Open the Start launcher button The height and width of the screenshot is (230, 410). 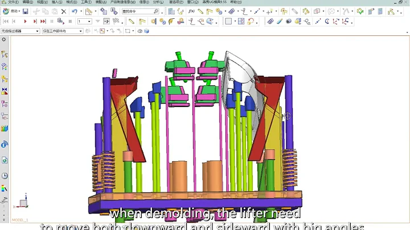12,11
